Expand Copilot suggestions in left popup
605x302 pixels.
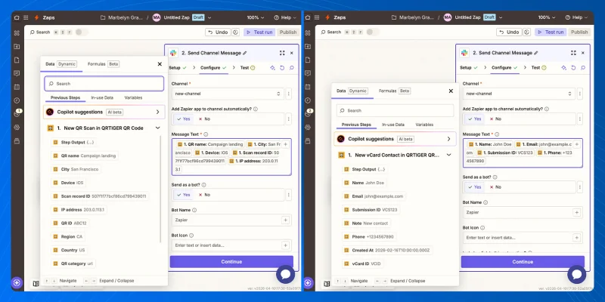pos(157,112)
